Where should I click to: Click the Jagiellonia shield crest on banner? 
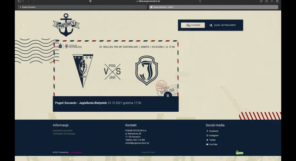[x=147, y=70]
